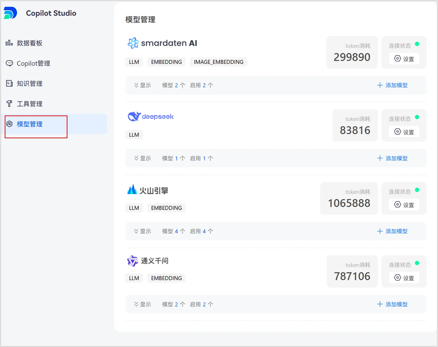Click the gear icon in deepseek 设置

coord(397,131)
